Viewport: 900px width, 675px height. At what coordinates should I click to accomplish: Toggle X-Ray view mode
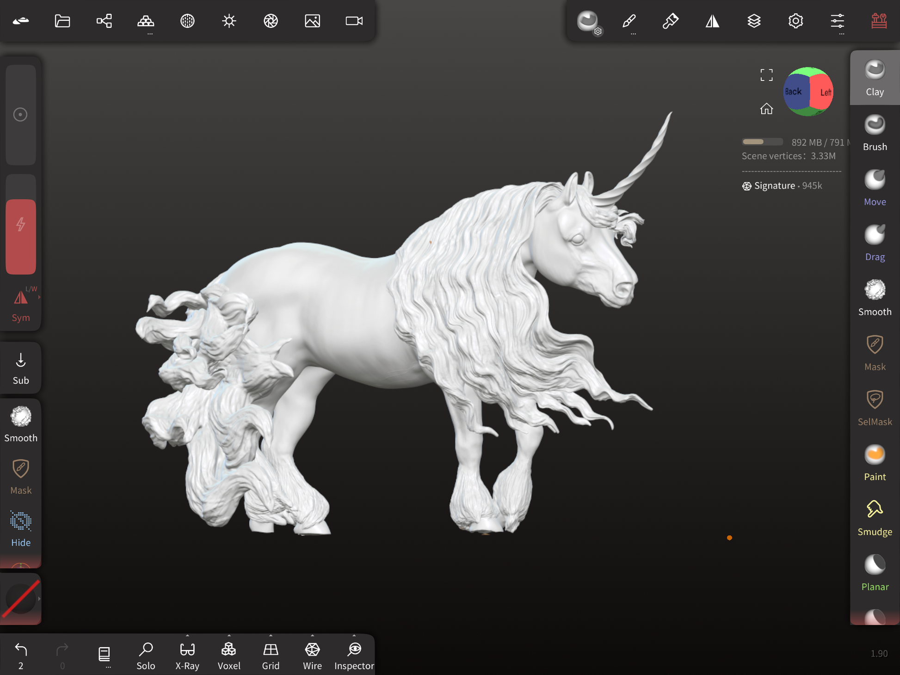pos(187,655)
